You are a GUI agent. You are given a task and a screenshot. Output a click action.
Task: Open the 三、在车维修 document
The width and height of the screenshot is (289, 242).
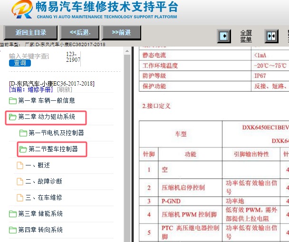44,198
